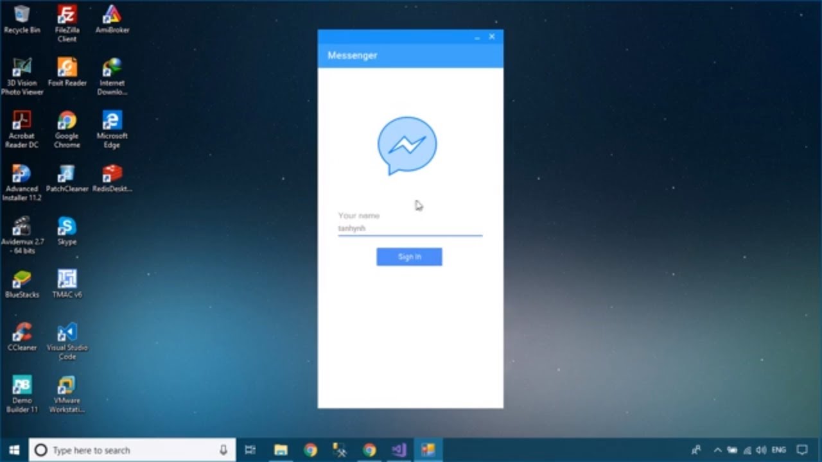Open Task View from the taskbar

[x=250, y=450]
